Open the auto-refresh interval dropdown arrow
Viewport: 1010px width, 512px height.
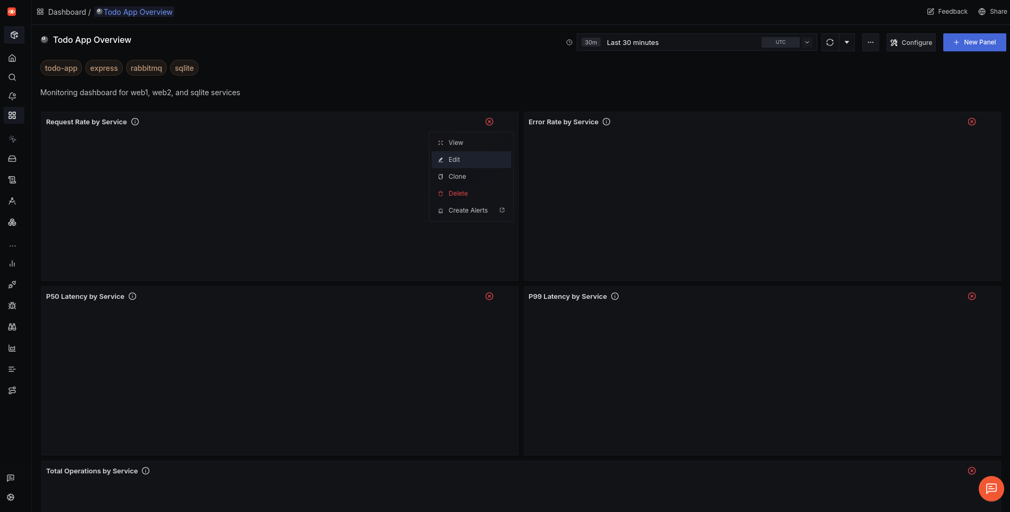[847, 42]
